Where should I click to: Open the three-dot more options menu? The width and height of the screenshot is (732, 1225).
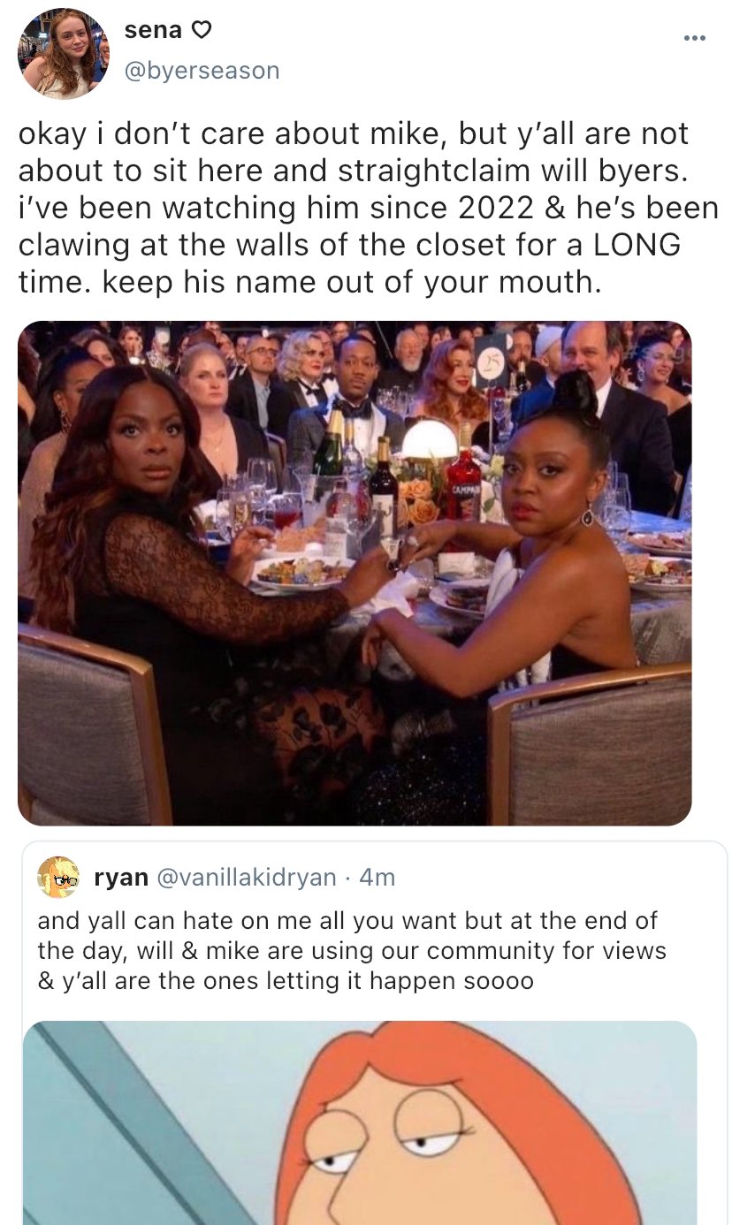(x=696, y=38)
